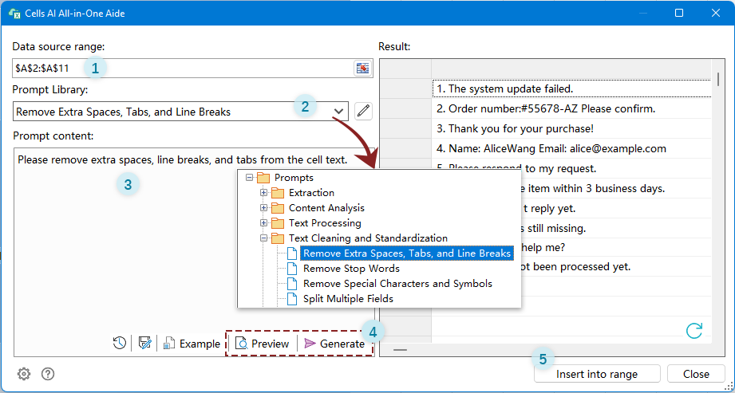Screen dimensions: 735x393
Task: Click the Data source range input field
Action: click(x=183, y=69)
